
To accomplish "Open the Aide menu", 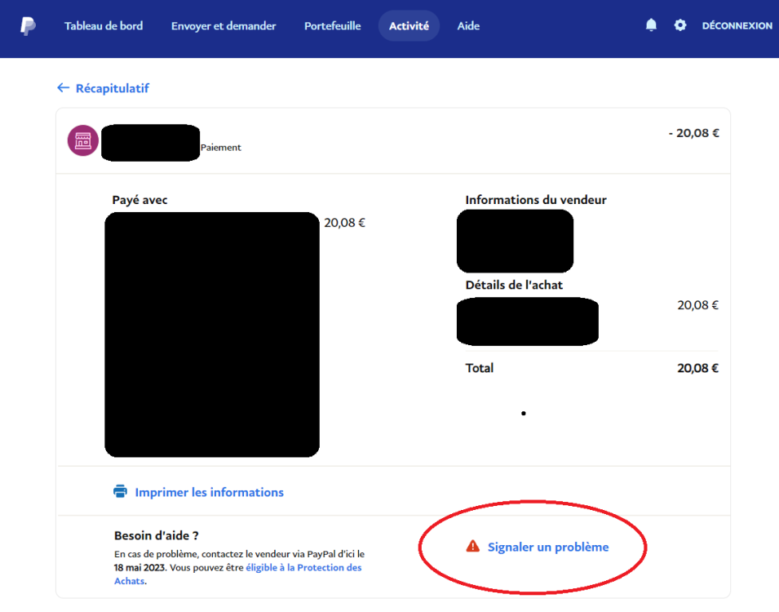I will point(468,26).
